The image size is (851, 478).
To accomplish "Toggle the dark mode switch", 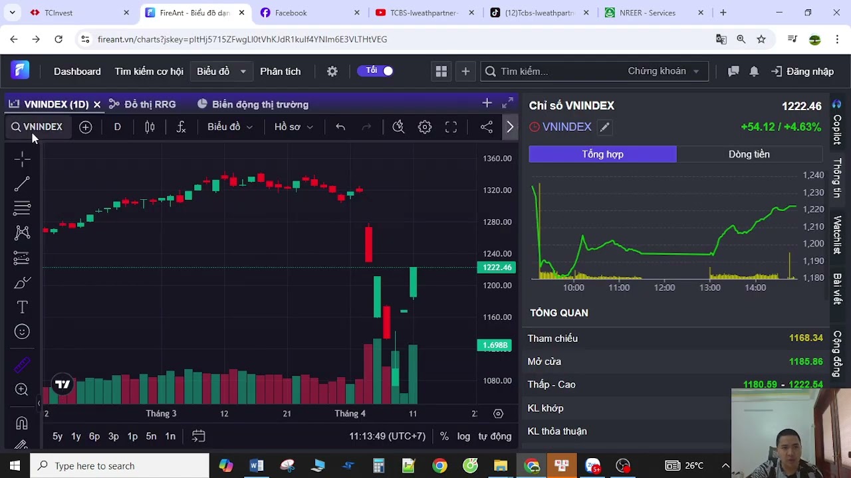I will point(376,71).
